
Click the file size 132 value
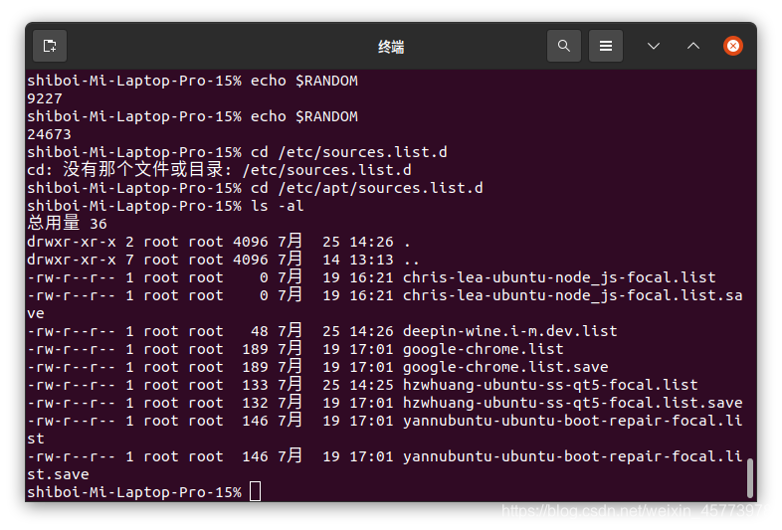255,403
